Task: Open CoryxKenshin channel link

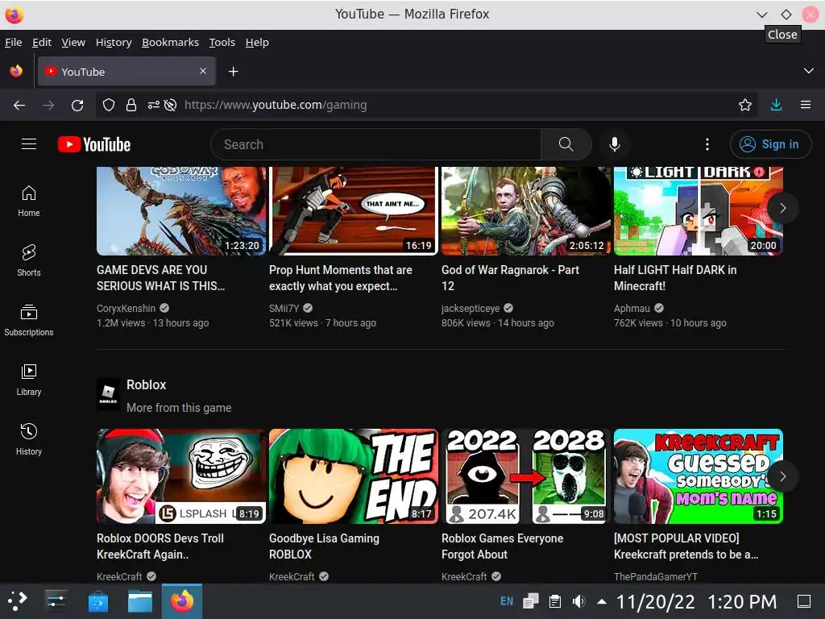Action: click(126, 309)
